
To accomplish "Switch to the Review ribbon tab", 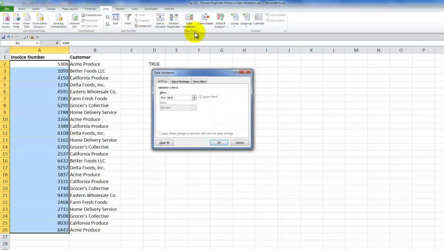I will tap(120, 9).
